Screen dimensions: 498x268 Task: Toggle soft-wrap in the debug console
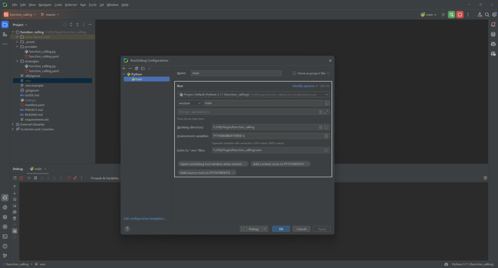[15, 199]
